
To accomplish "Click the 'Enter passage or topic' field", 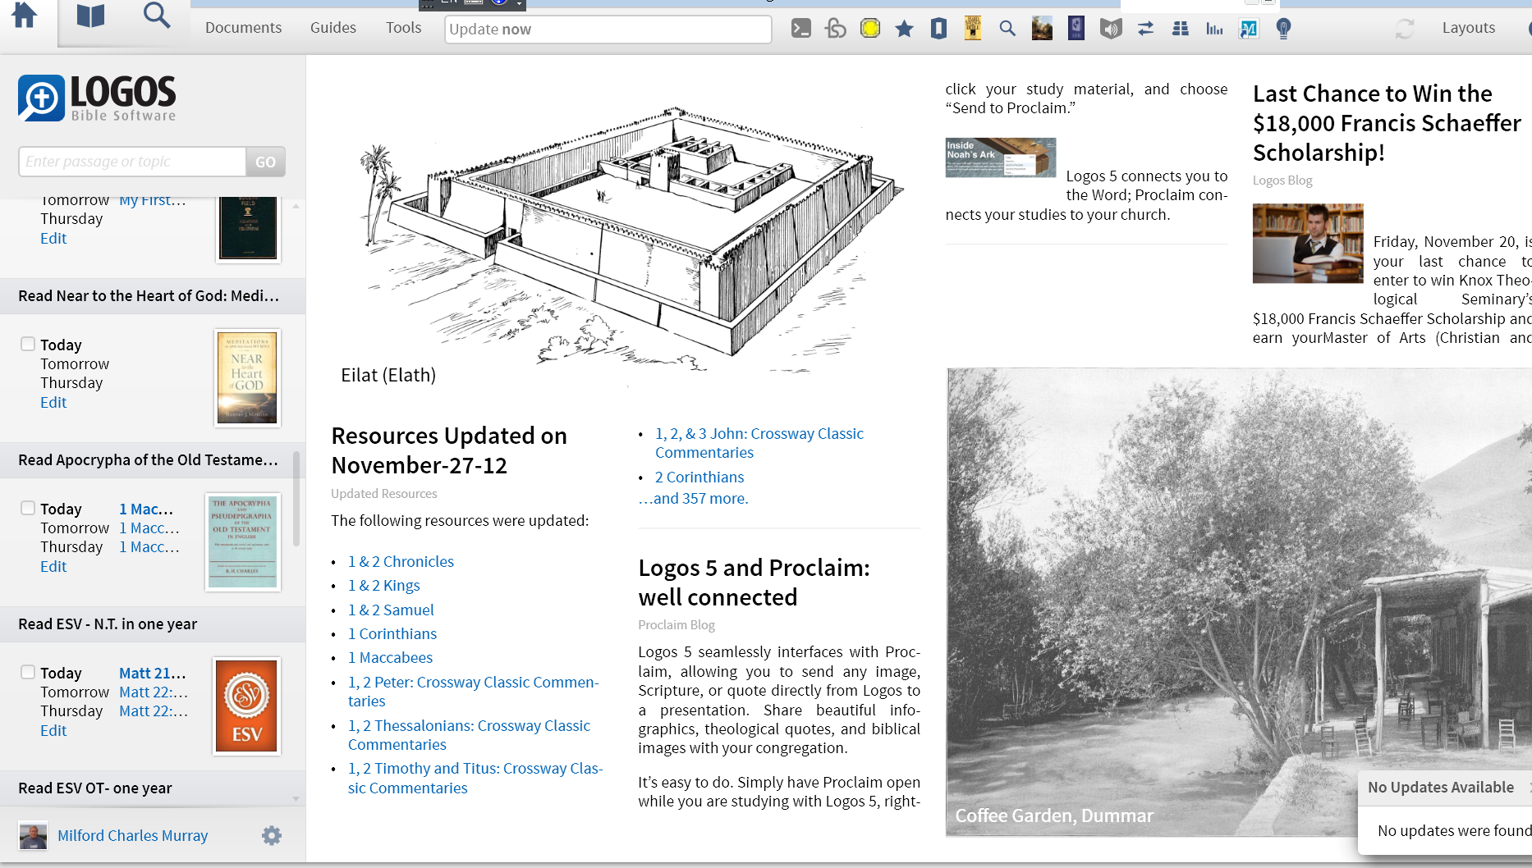I will (x=132, y=162).
